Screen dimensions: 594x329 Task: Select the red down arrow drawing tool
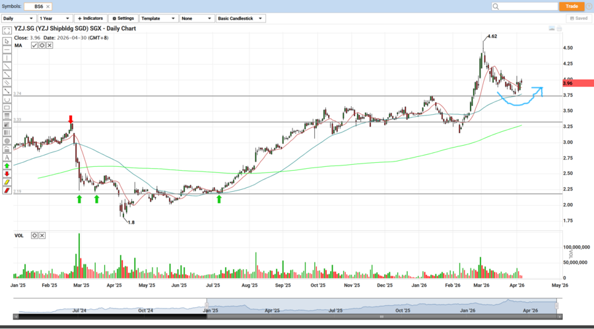tap(7, 174)
